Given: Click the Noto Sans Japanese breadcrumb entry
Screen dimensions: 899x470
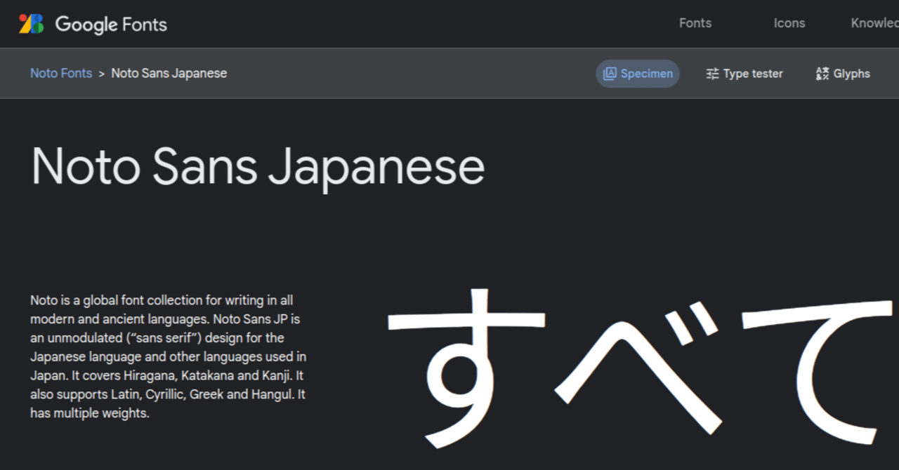Looking at the screenshot, I should point(169,73).
